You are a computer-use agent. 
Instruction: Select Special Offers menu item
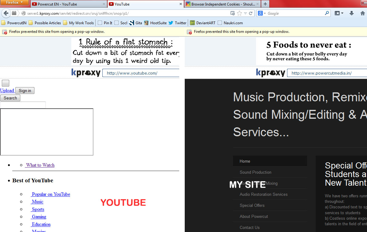270,205
